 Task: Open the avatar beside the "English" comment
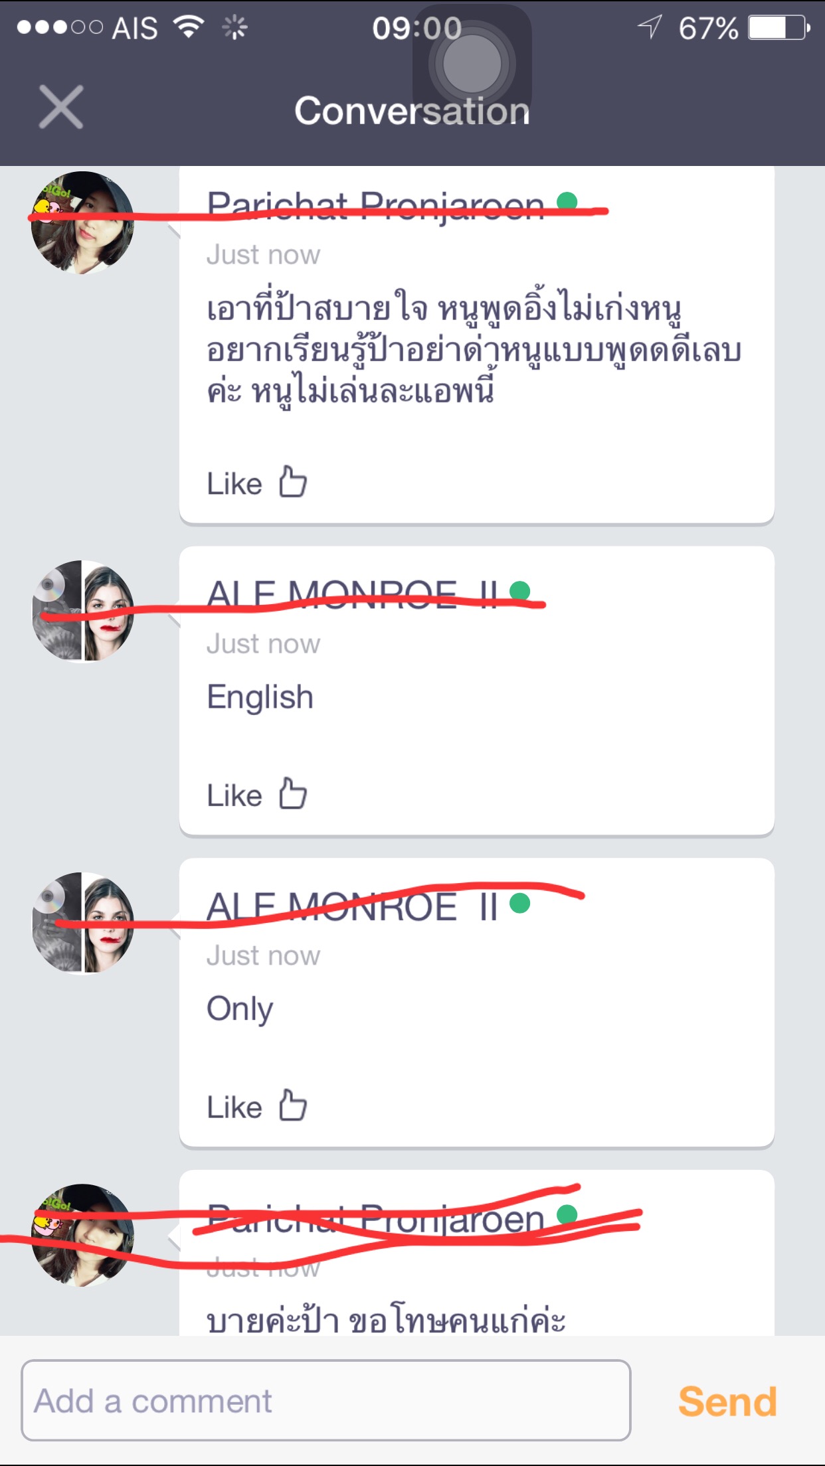[82, 611]
